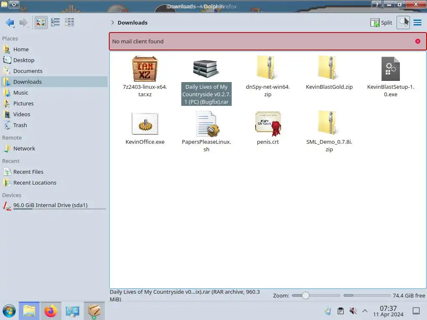Open Music in Places
Screen dimensions: 427x320
point(54,93)
